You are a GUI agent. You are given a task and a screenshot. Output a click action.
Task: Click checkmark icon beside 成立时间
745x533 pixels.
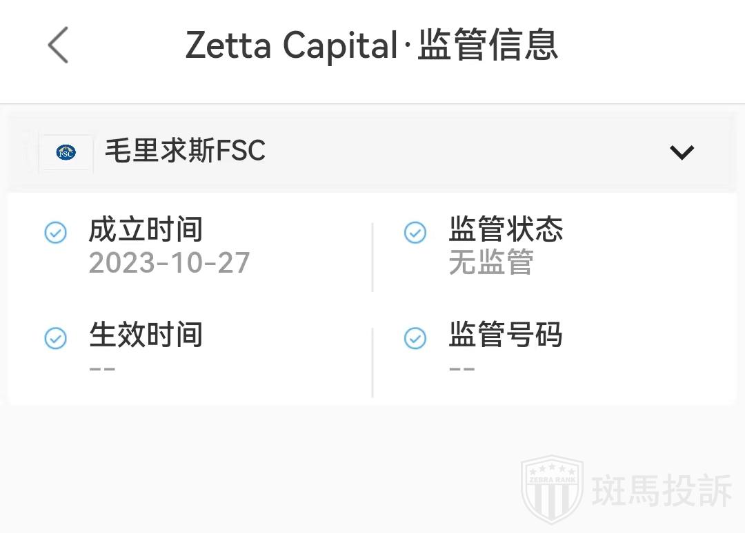point(56,233)
